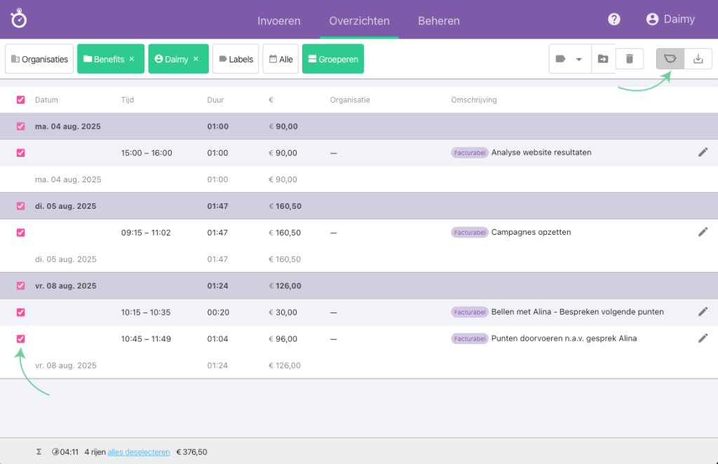Edit the 'Campagnes opzetten' time entry
The height and width of the screenshot is (464, 718).
tap(703, 232)
